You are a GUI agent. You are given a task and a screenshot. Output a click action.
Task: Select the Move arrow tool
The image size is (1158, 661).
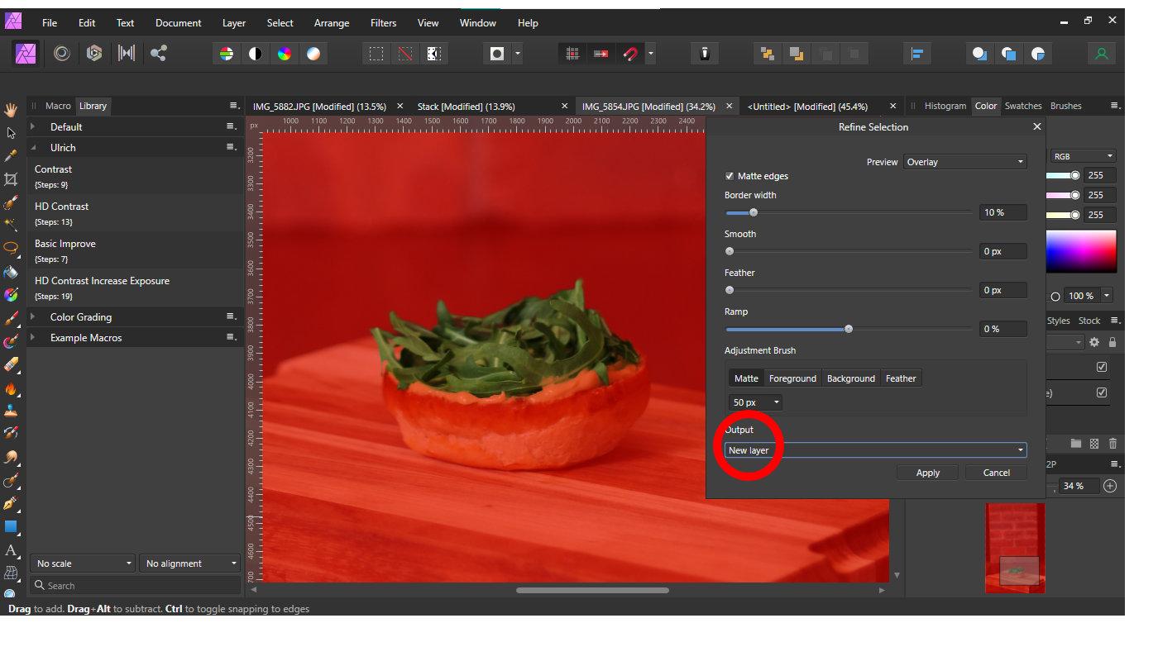pyautogui.click(x=11, y=133)
